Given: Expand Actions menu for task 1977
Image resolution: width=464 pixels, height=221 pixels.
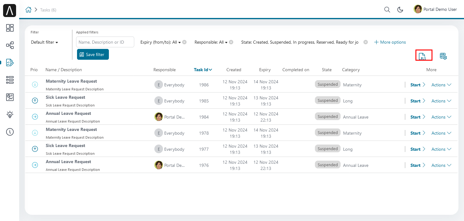Looking at the screenshot, I should [441, 149].
